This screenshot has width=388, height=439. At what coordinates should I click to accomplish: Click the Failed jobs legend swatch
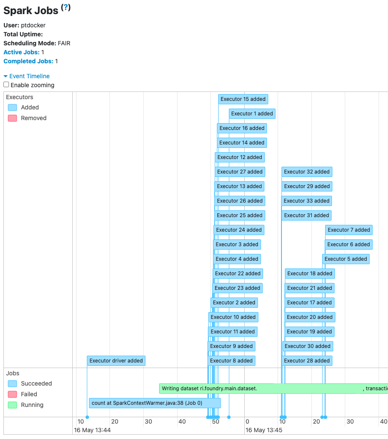point(12,394)
